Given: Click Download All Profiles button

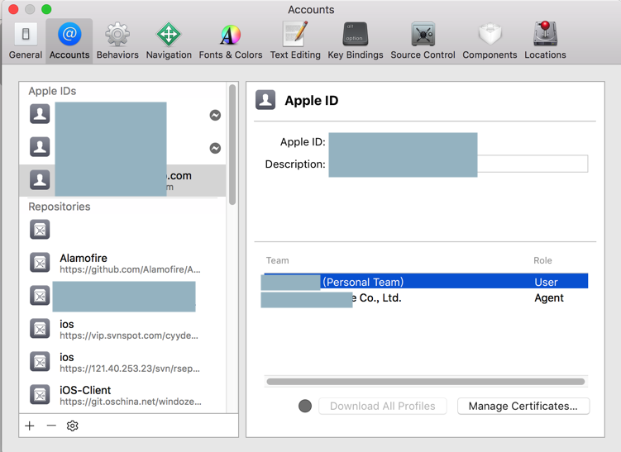Looking at the screenshot, I should [x=383, y=406].
